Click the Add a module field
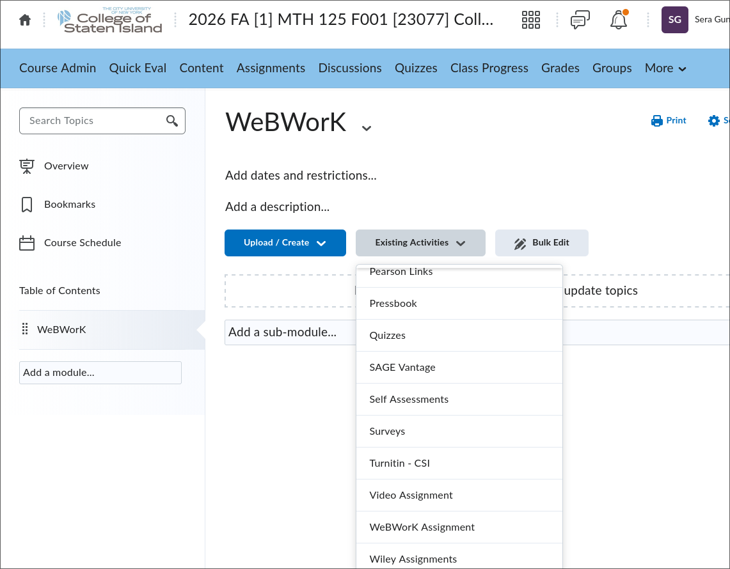The image size is (730, 569). pyautogui.click(x=100, y=373)
